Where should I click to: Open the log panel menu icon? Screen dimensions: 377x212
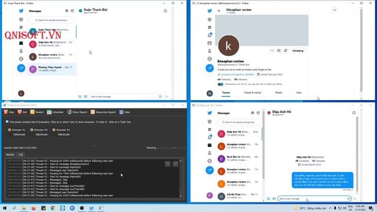(176, 164)
